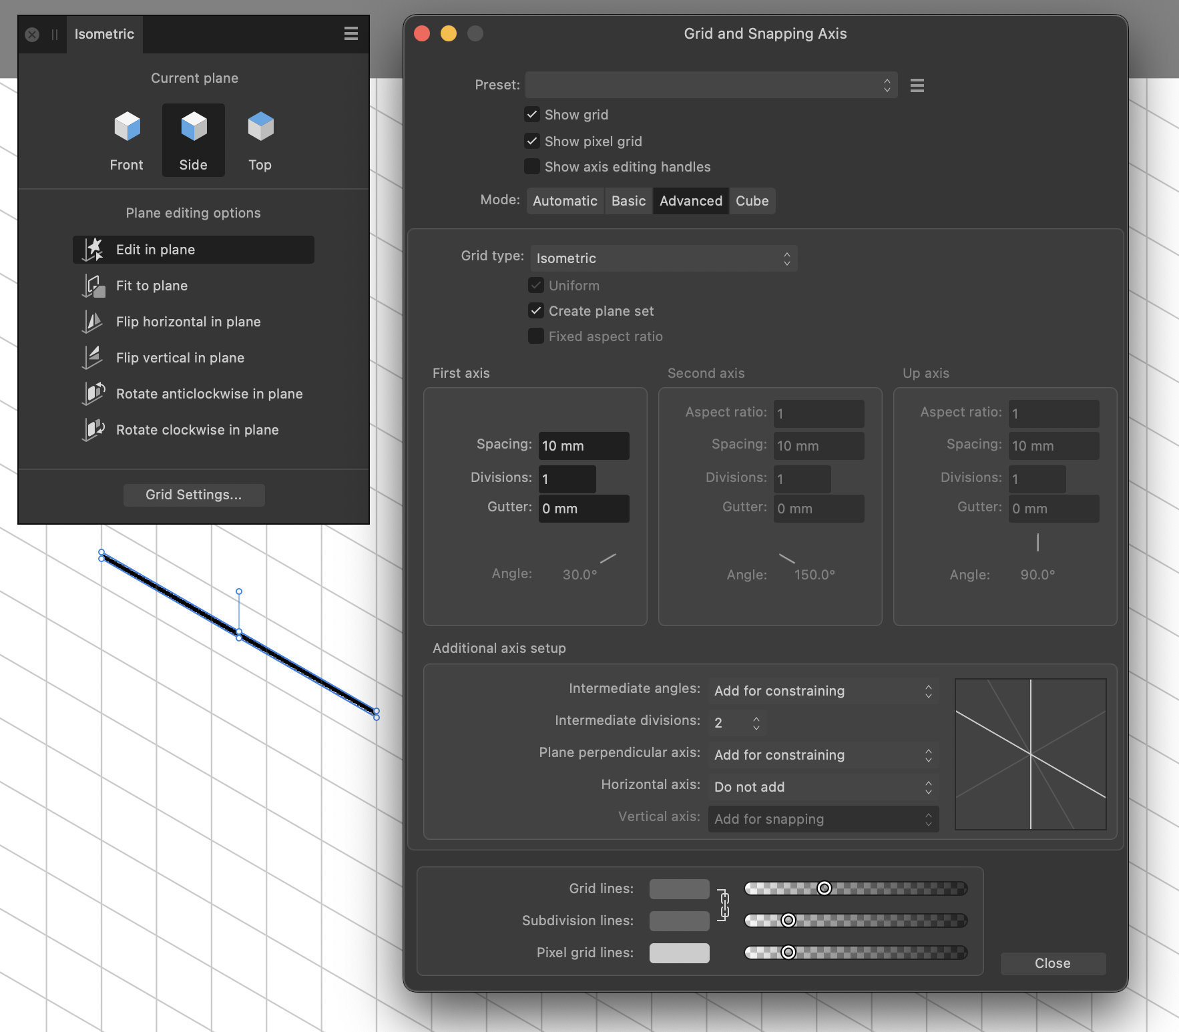
Task: Click the Up axis 90.0° angle dial
Action: pyautogui.click(x=1037, y=542)
